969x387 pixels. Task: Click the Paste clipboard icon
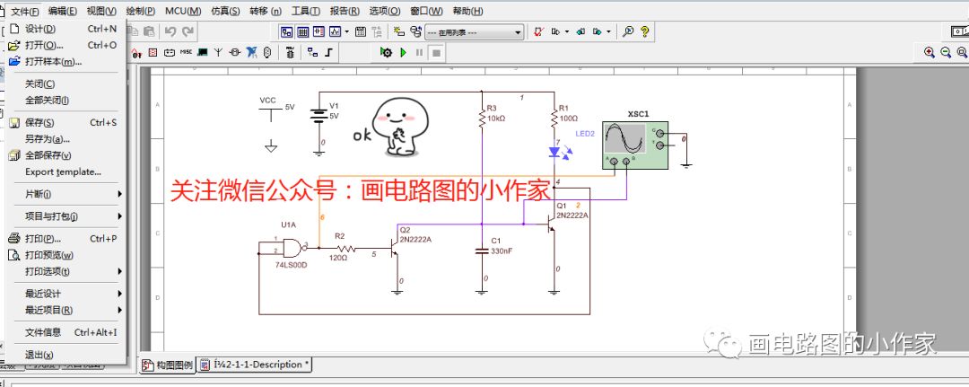[149, 31]
